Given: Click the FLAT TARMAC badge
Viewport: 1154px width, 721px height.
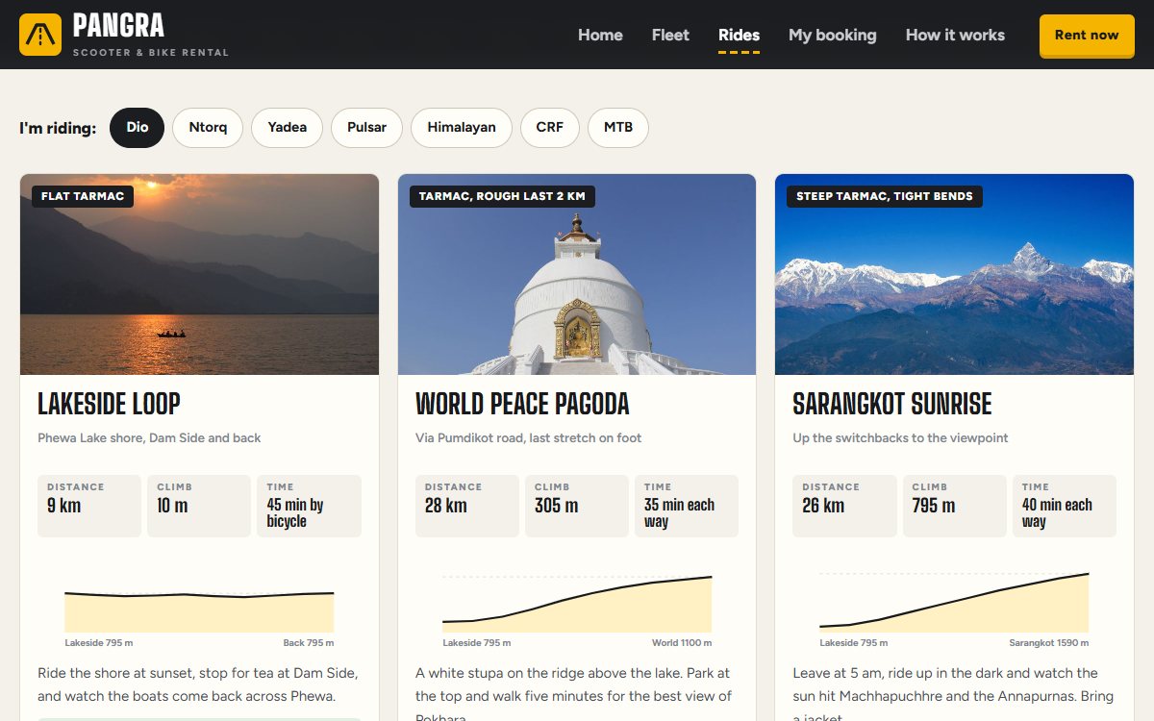Looking at the screenshot, I should click(83, 196).
